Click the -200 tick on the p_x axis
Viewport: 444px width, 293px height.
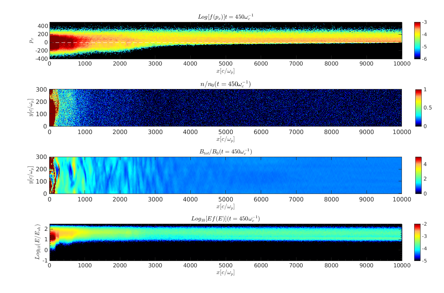pos(42,50)
